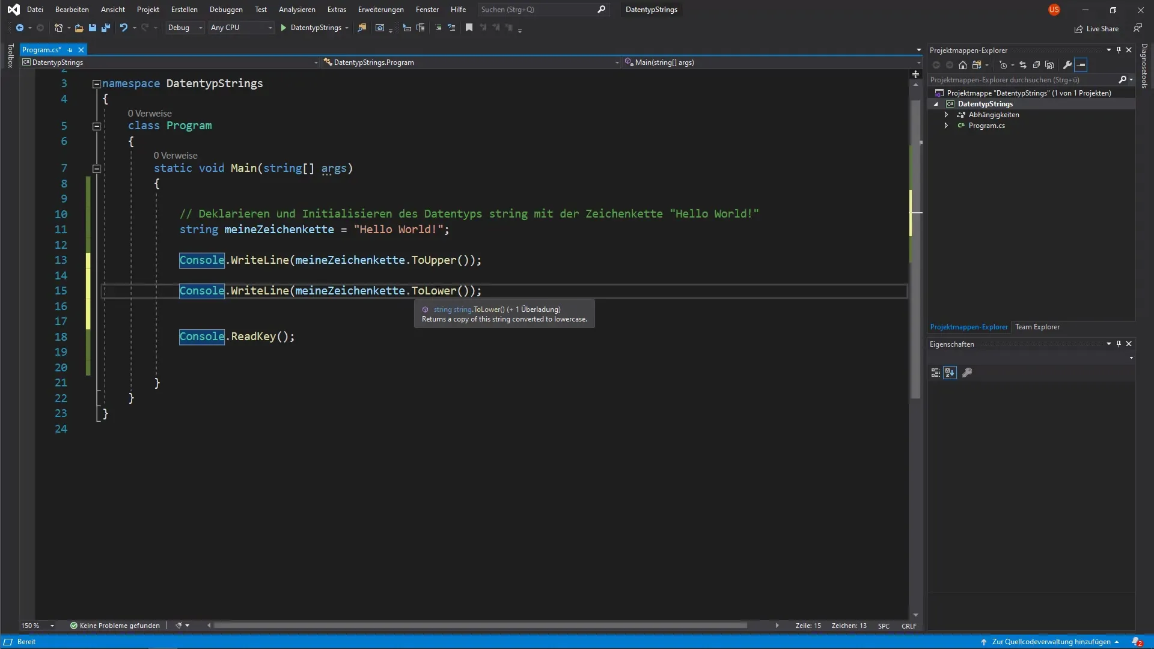Image resolution: width=1154 pixels, height=649 pixels.
Task: Click the comment out selected lines icon
Action: (x=438, y=28)
